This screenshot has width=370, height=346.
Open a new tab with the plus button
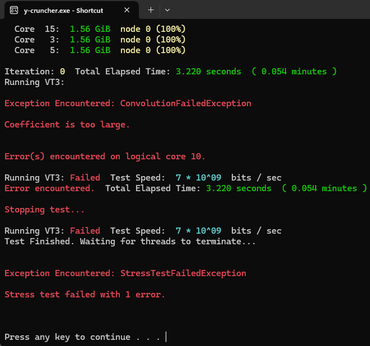(151, 10)
